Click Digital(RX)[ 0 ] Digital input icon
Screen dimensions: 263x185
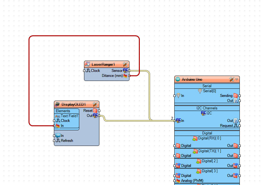click(178, 146)
